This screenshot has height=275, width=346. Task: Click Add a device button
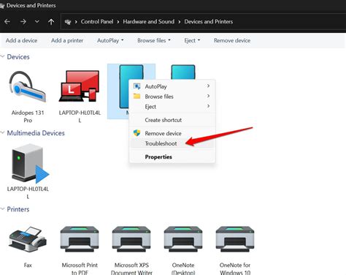pos(21,40)
